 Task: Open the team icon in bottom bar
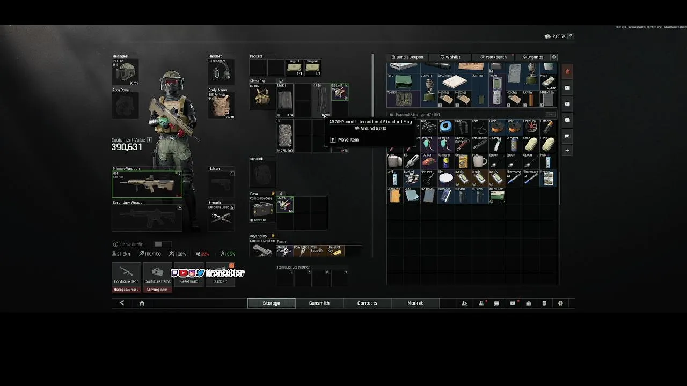pos(464,303)
